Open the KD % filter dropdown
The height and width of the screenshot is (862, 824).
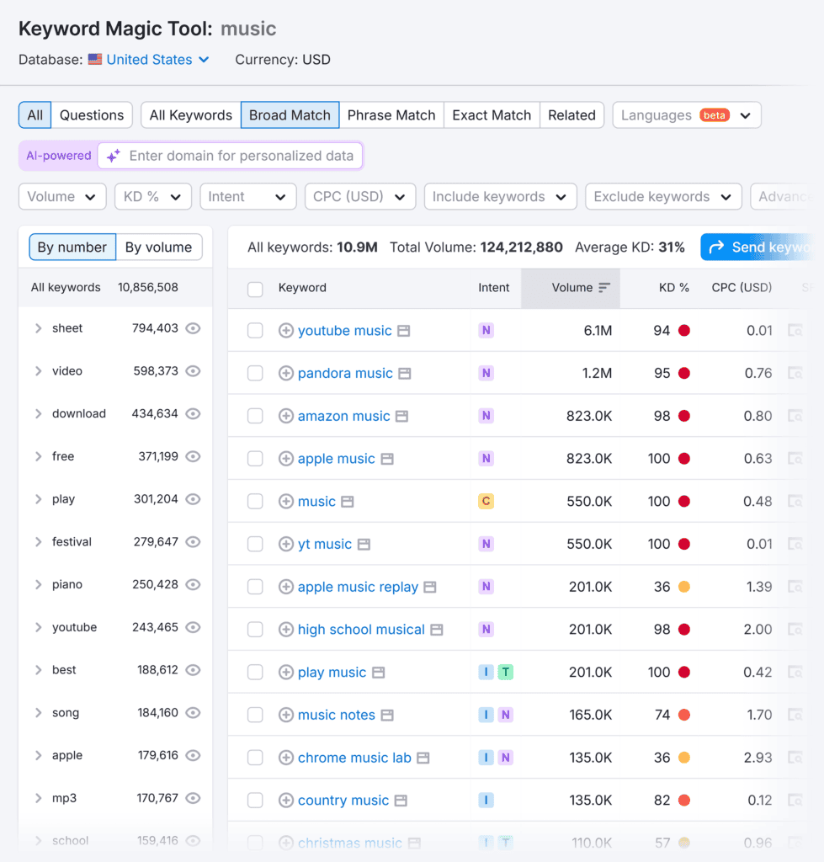152,197
